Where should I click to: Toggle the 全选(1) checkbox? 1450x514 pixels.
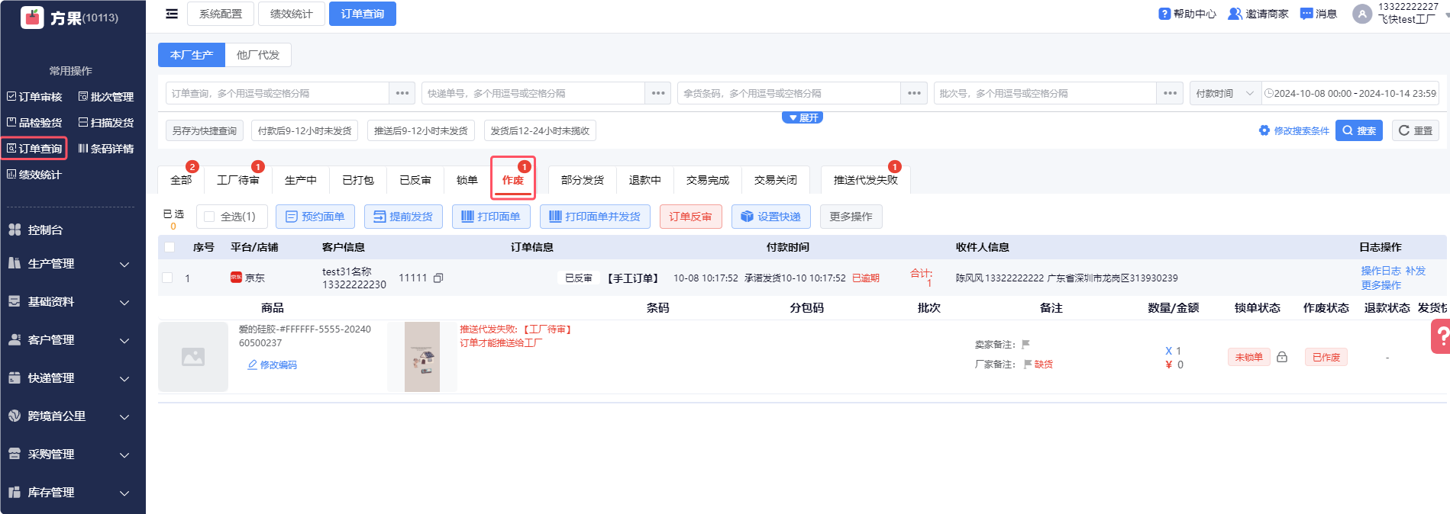click(x=210, y=217)
